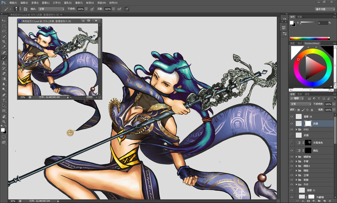337x203 pixels.
Task: Select the Crop tool
Action: coord(4,42)
